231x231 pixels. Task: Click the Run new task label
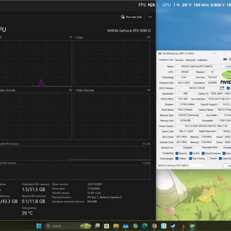(134, 17)
